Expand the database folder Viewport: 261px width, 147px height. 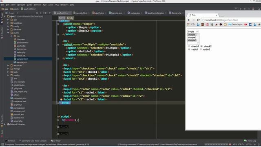[x=8, y=29]
